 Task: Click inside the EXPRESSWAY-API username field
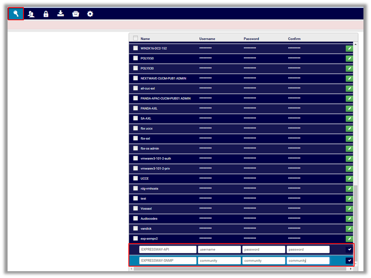click(219, 249)
